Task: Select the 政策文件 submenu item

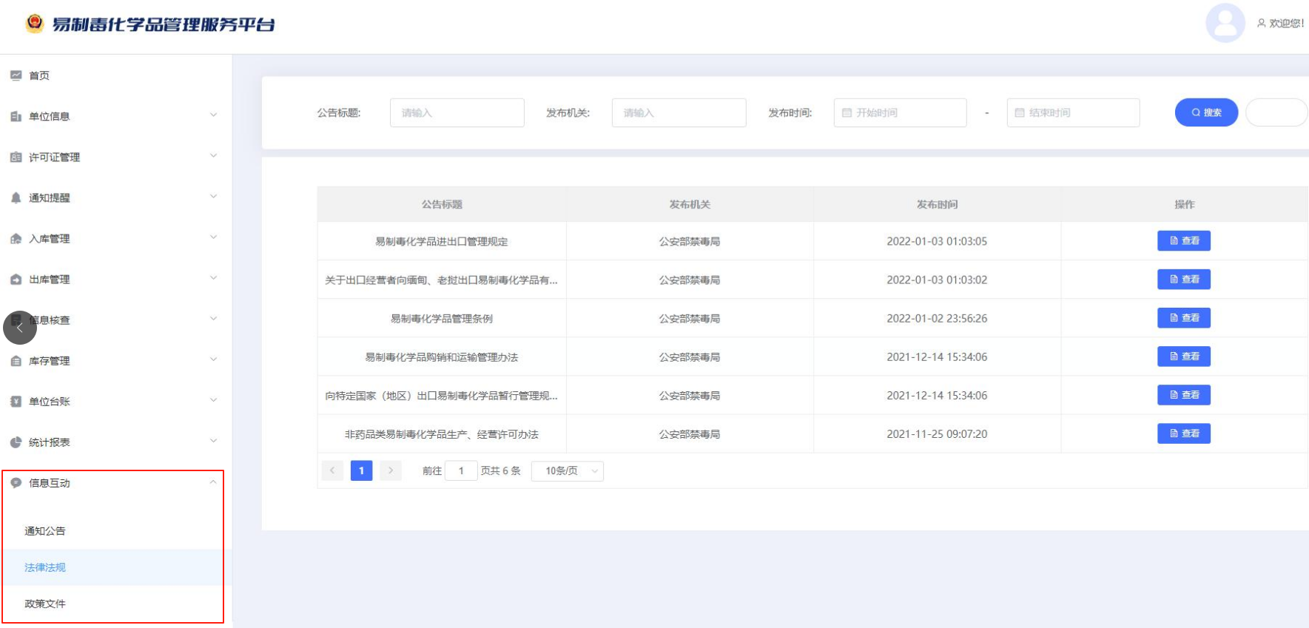Action: 45,604
